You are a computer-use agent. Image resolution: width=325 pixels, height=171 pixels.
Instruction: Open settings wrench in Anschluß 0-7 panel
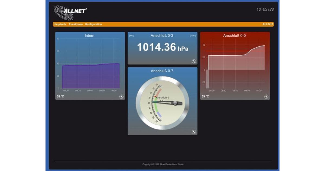click(194, 132)
